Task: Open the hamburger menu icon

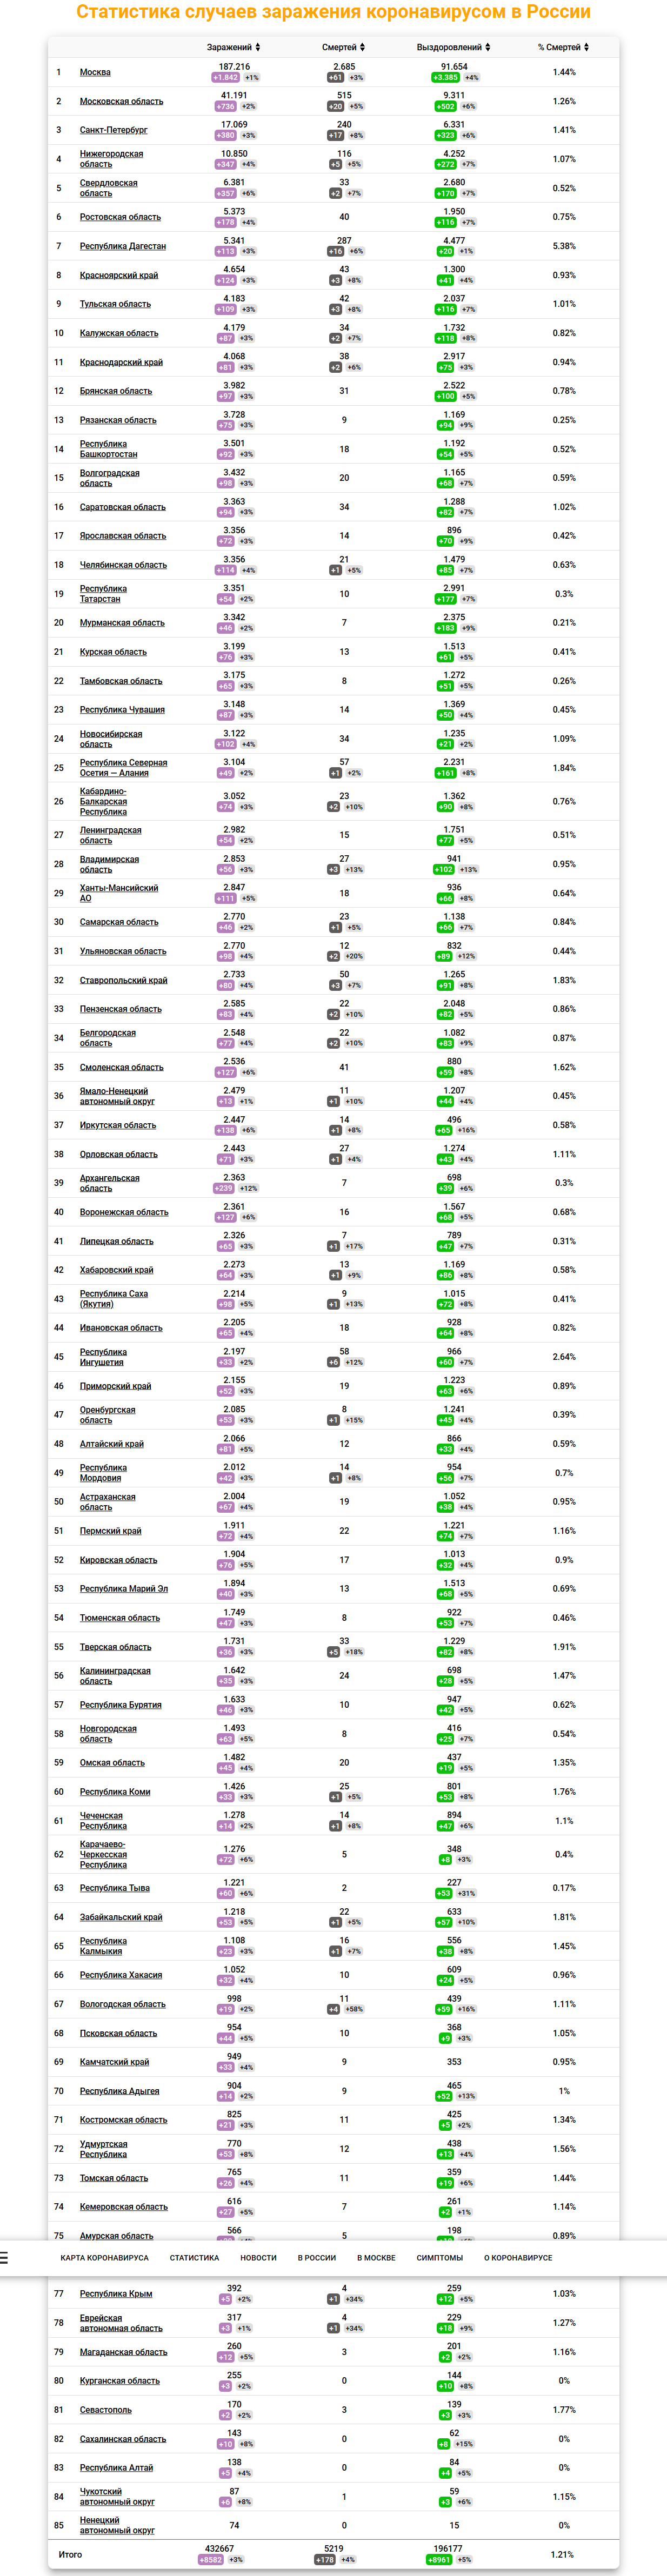Action: pyautogui.click(x=4, y=2257)
